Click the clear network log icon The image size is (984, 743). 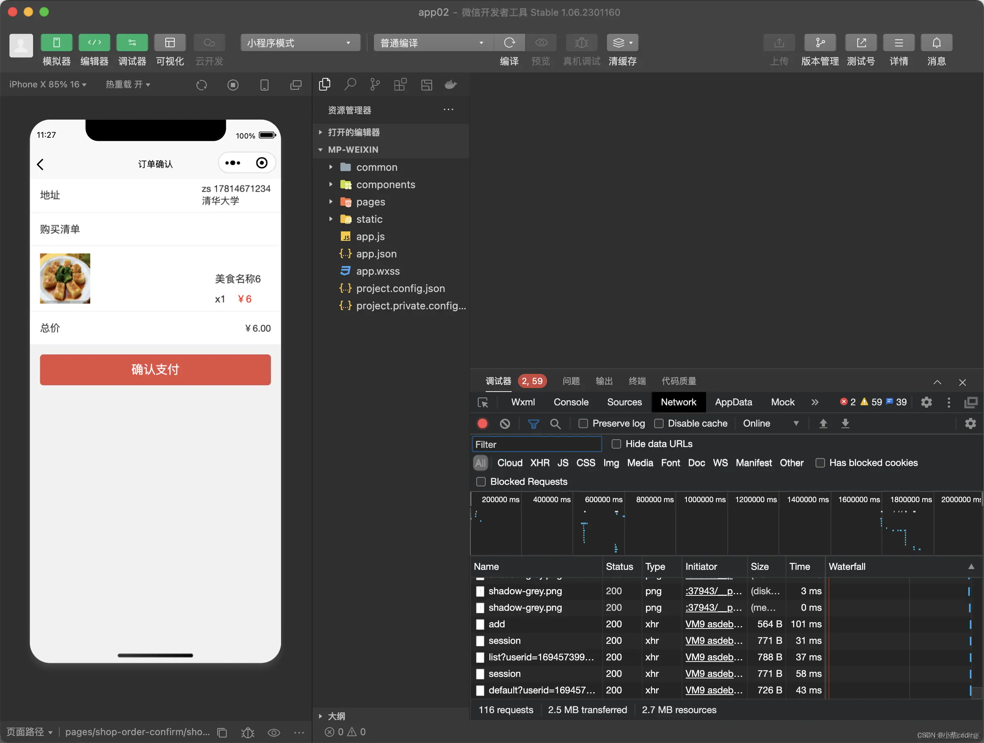click(505, 424)
